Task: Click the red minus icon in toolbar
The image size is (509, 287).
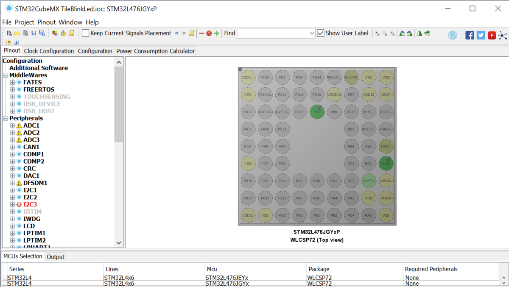Action: [201, 33]
